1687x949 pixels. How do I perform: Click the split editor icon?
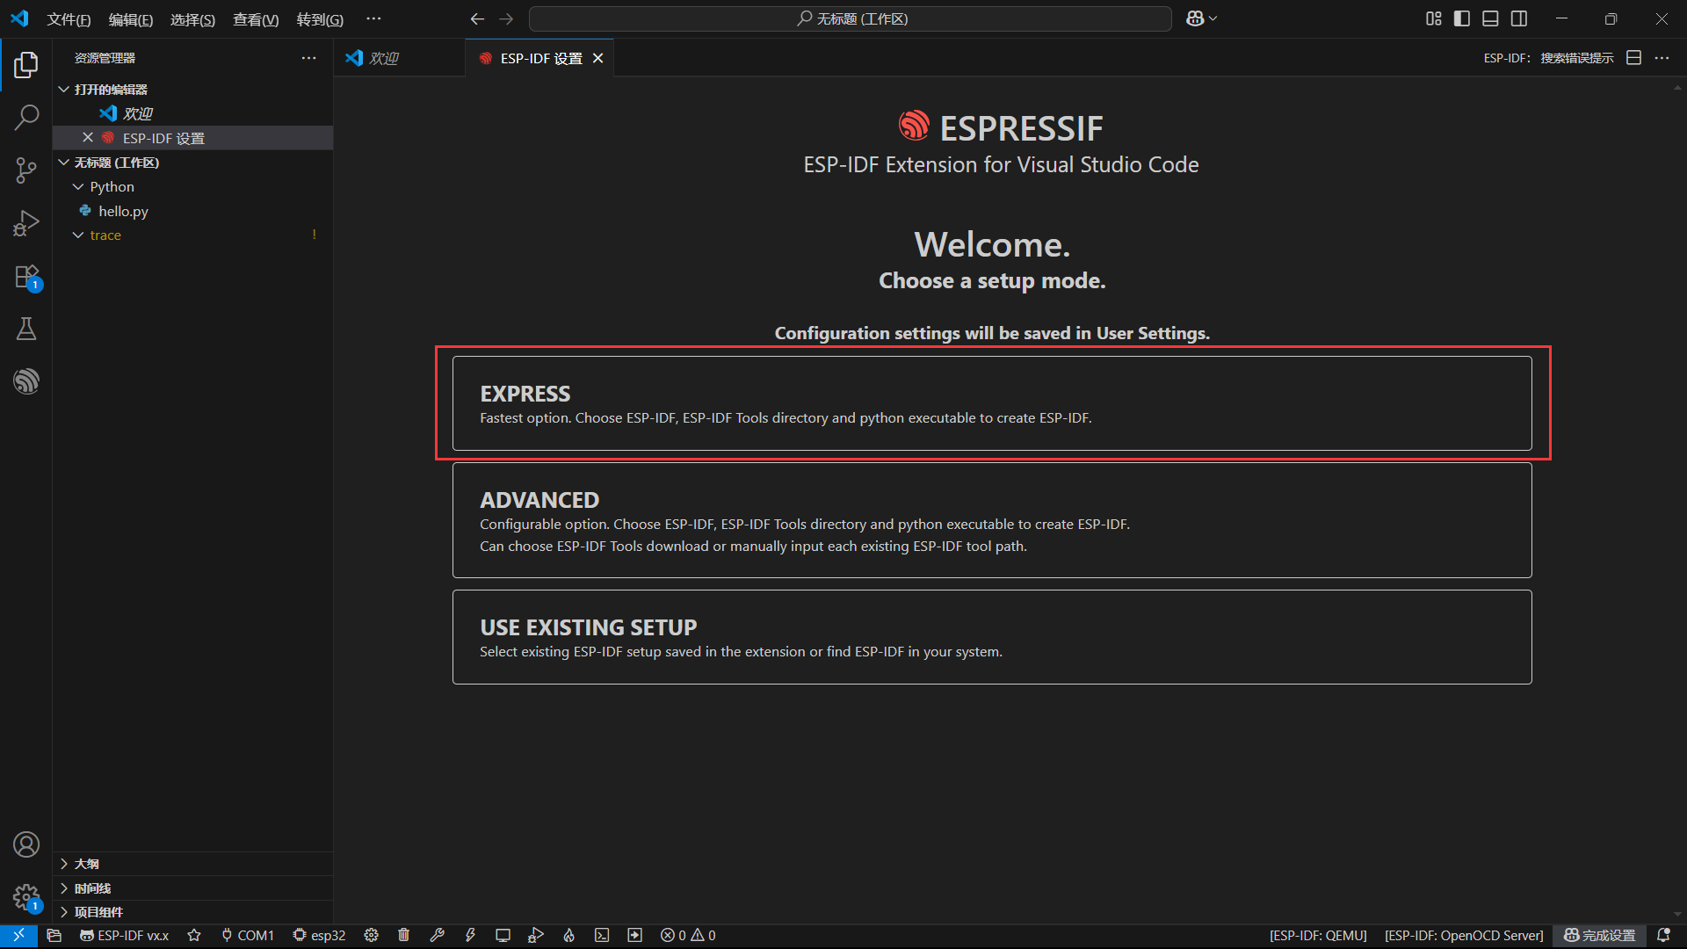click(x=1634, y=58)
